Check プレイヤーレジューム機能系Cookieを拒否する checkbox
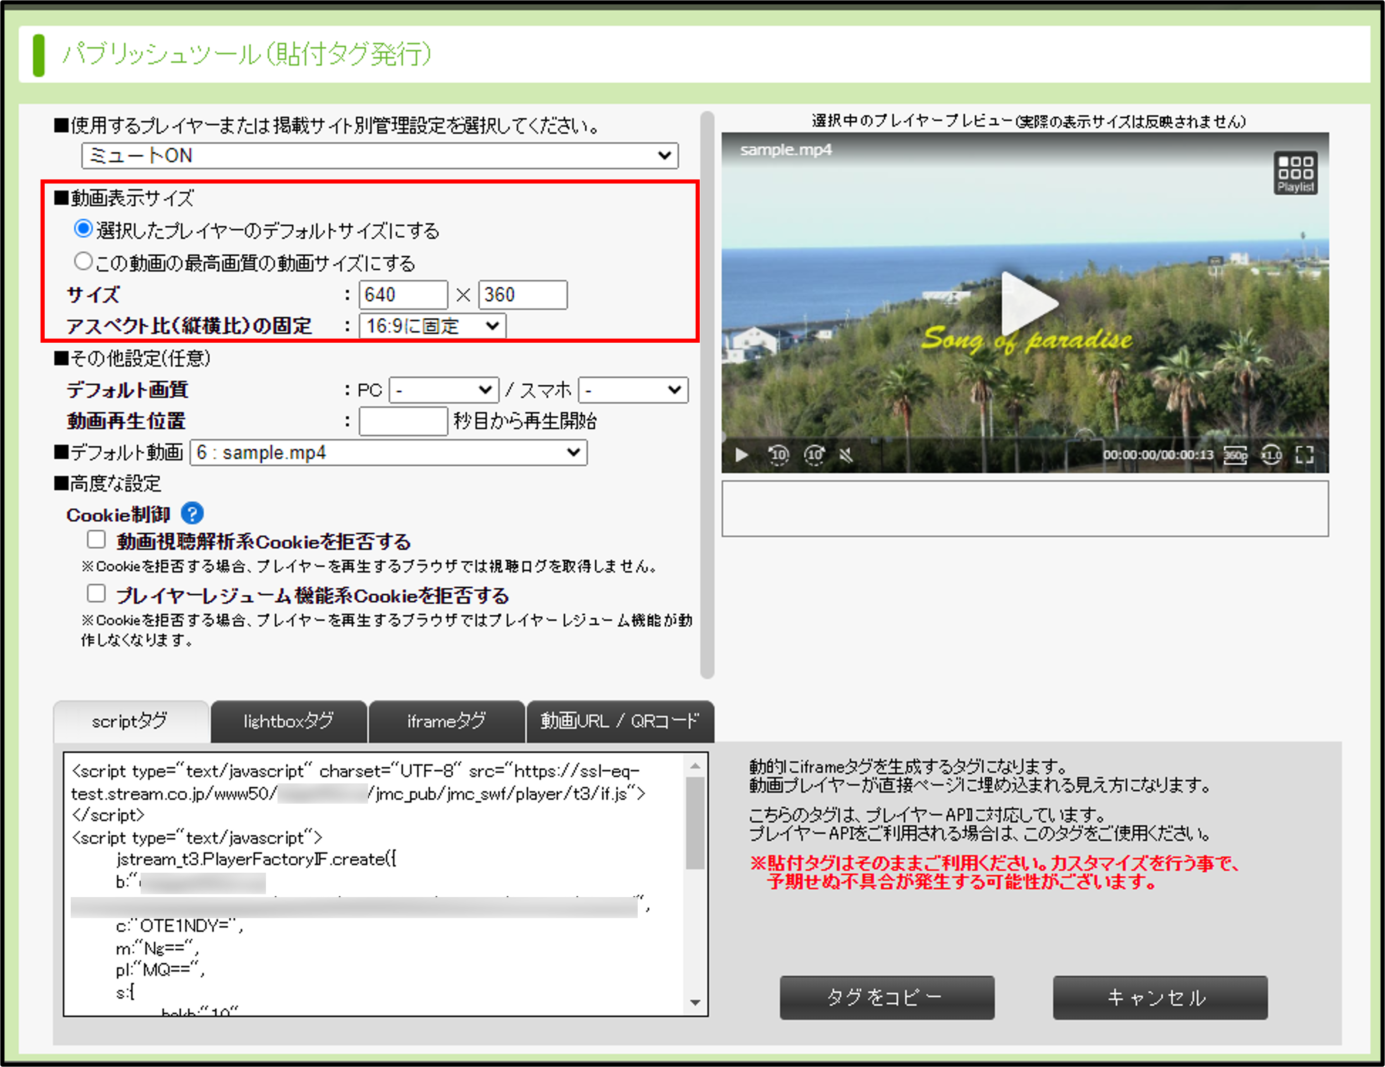 pyautogui.click(x=96, y=593)
